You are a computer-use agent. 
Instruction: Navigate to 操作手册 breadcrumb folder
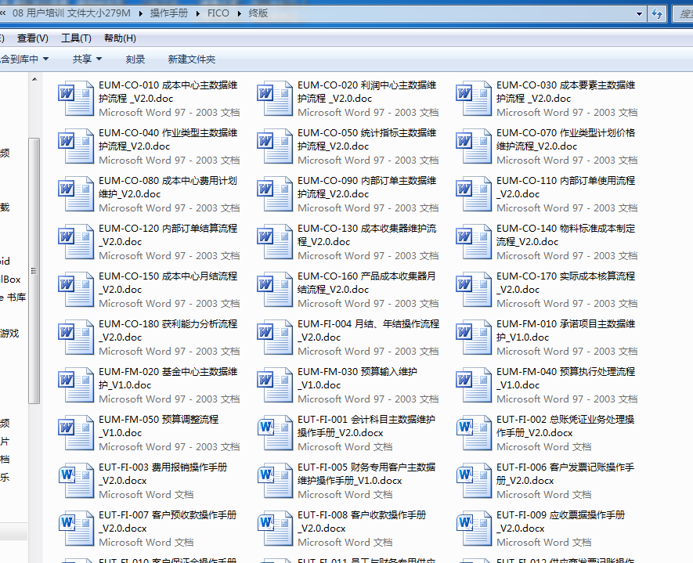(169, 13)
